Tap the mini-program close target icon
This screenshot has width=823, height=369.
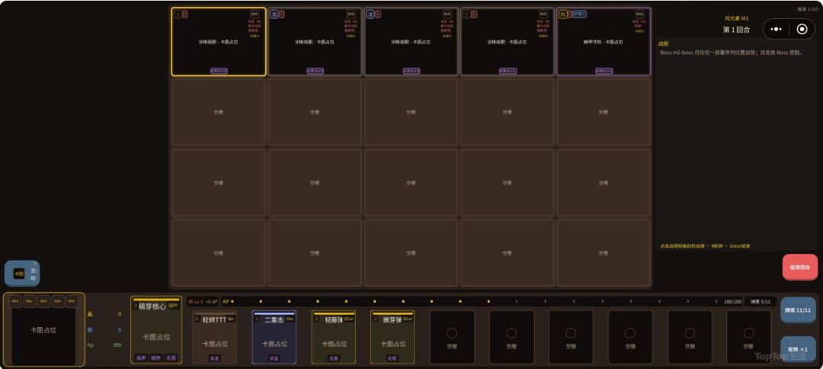pos(802,30)
